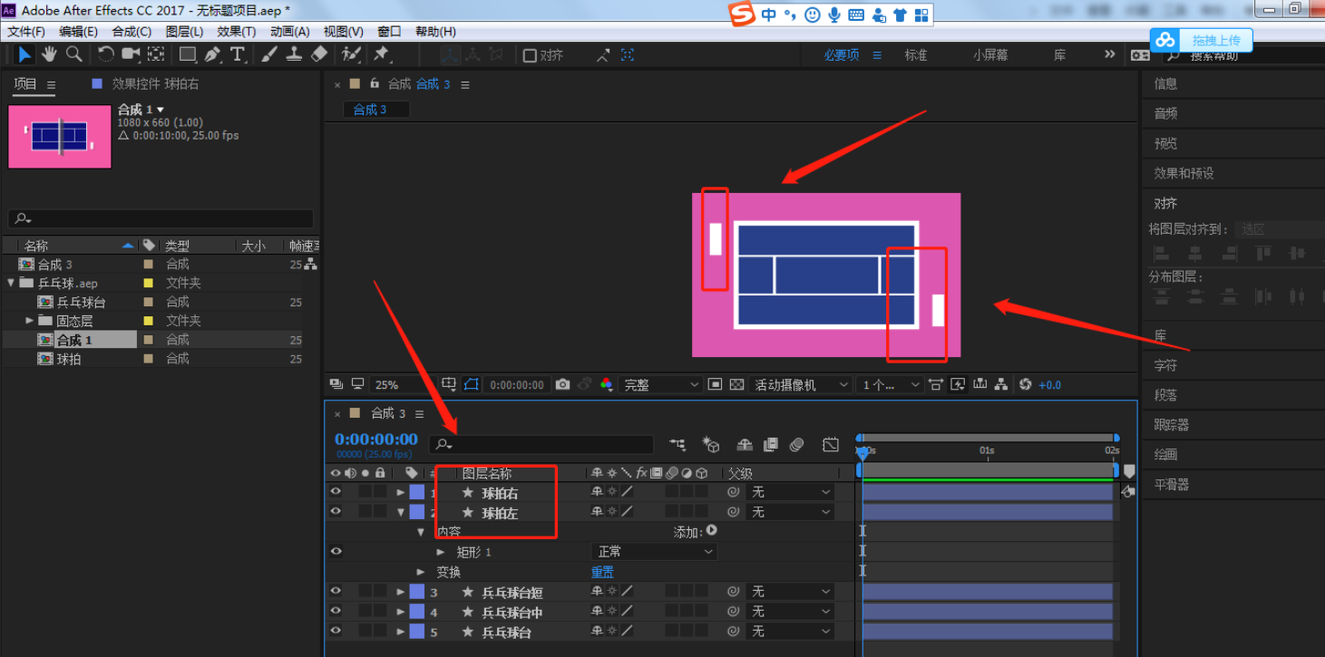Select the Pen tool

point(213,54)
